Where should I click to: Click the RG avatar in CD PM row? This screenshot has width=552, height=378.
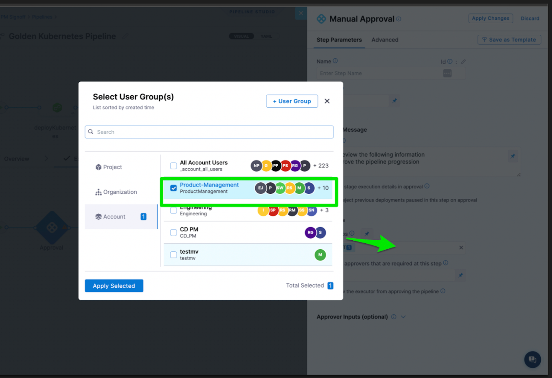click(x=310, y=232)
